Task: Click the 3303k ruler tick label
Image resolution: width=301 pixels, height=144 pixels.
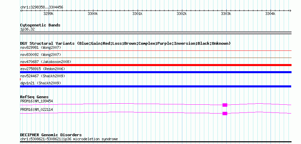Action: 226,14
